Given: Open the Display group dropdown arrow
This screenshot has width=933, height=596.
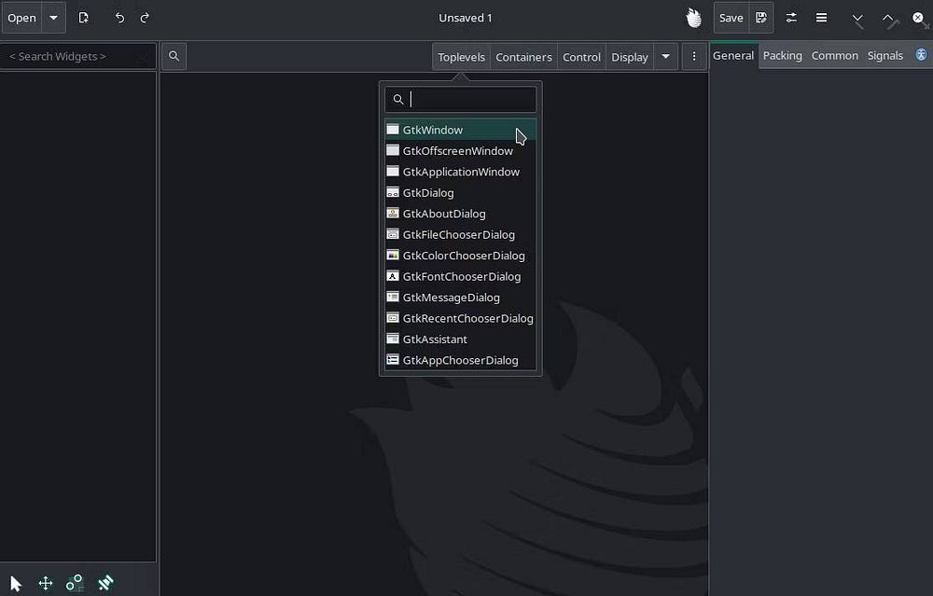Looking at the screenshot, I should 665,57.
